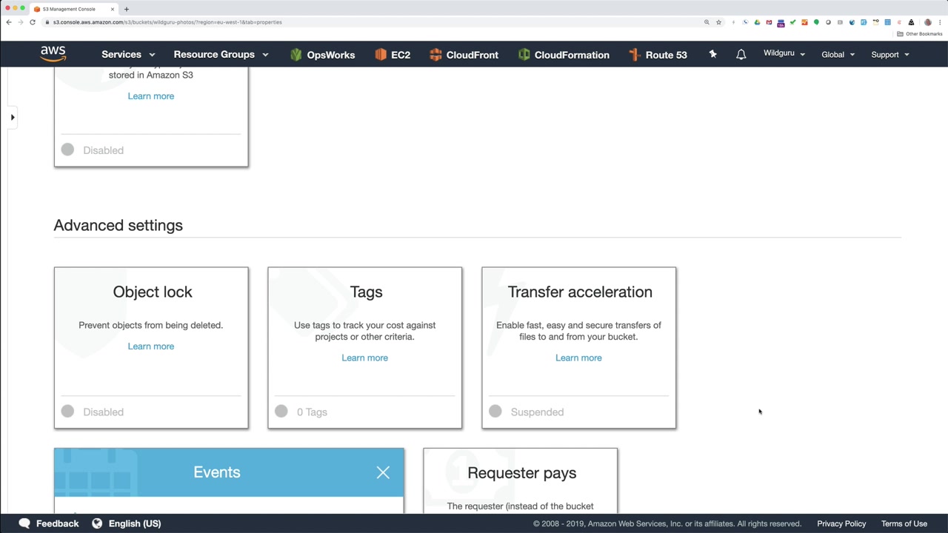Image resolution: width=948 pixels, height=533 pixels.
Task: Open the Chrome three-dot menu
Action: 939,22
